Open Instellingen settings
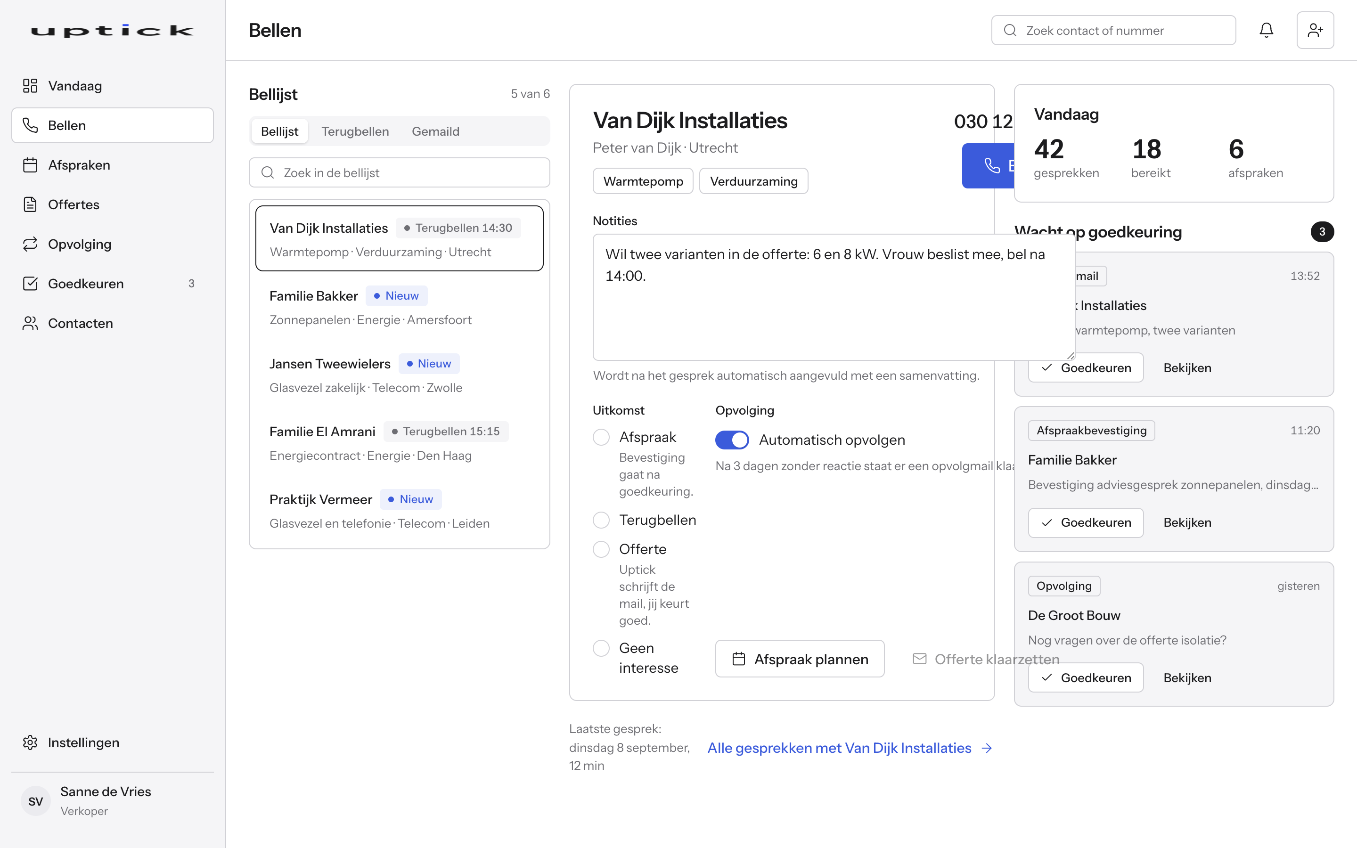The height and width of the screenshot is (848, 1357). pos(112,742)
